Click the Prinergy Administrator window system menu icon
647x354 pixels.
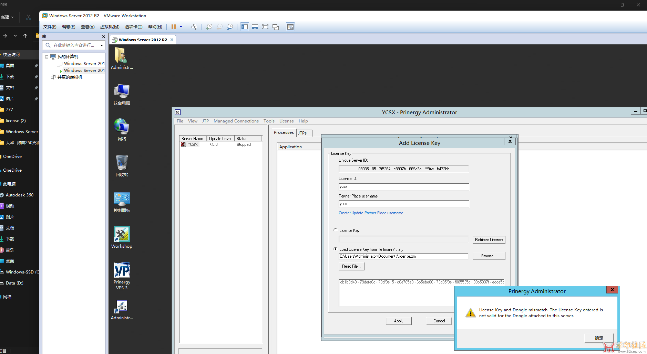178,112
